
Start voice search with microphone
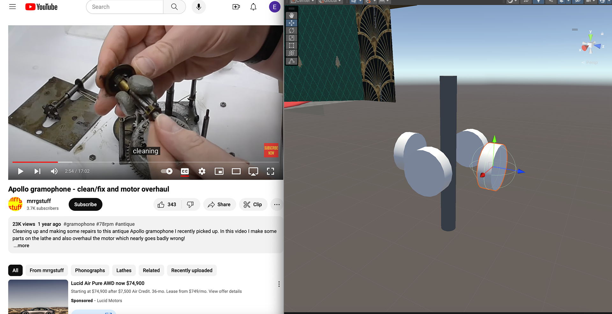tap(199, 7)
